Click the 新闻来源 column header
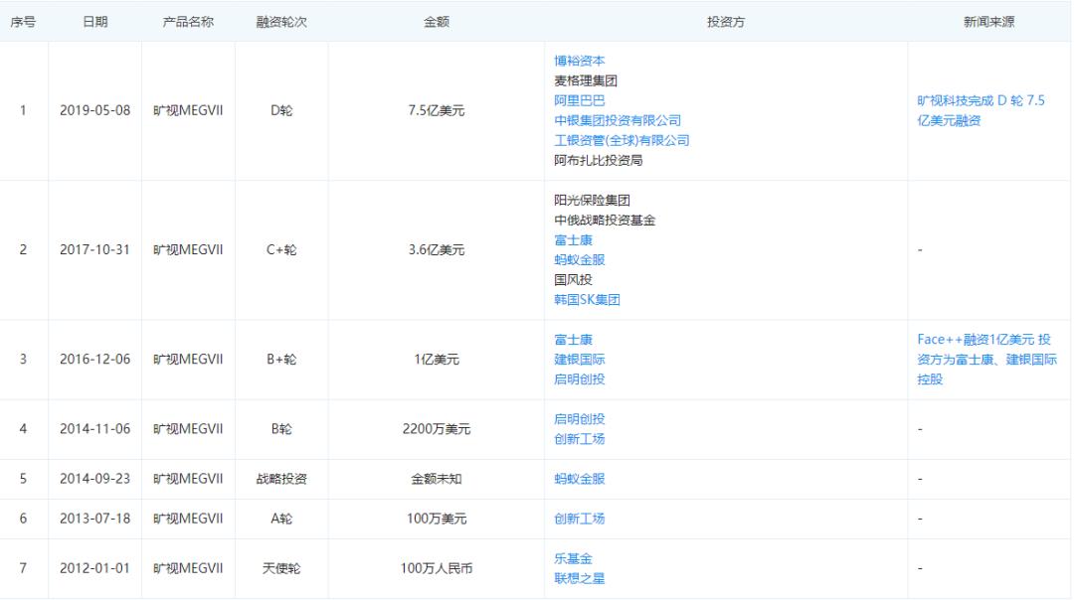The image size is (1074, 600). click(988, 22)
